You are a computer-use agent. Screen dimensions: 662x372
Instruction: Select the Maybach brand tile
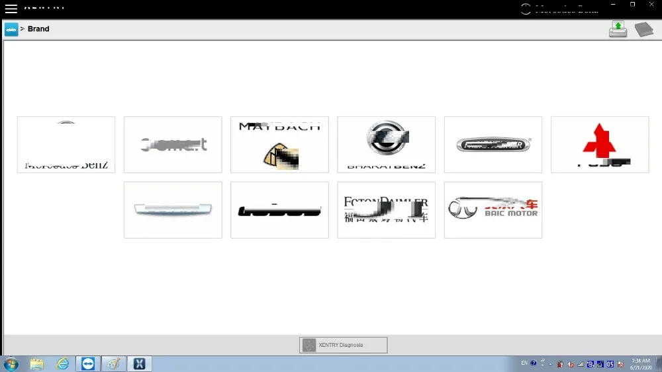click(x=279, y=145)
